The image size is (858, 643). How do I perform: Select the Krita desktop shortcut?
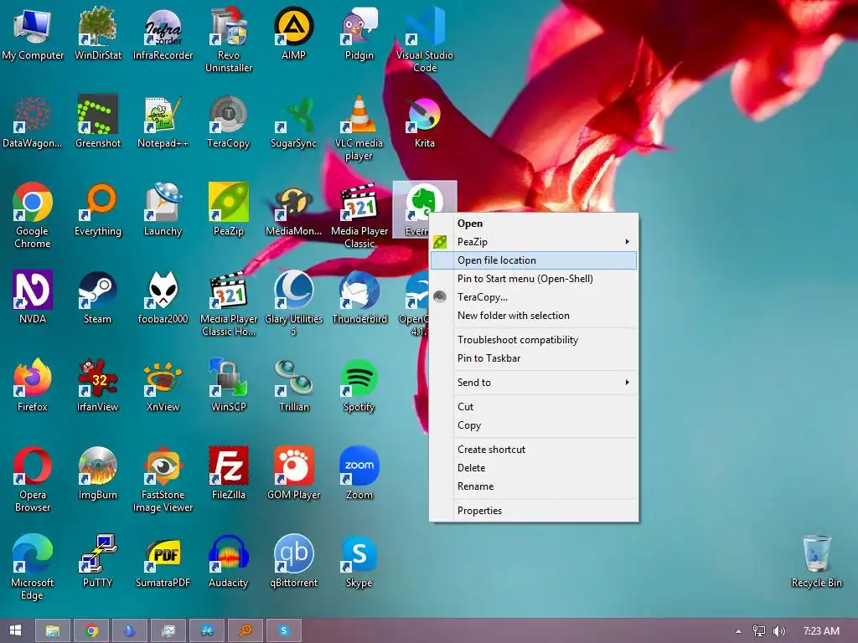coord(425,121)
